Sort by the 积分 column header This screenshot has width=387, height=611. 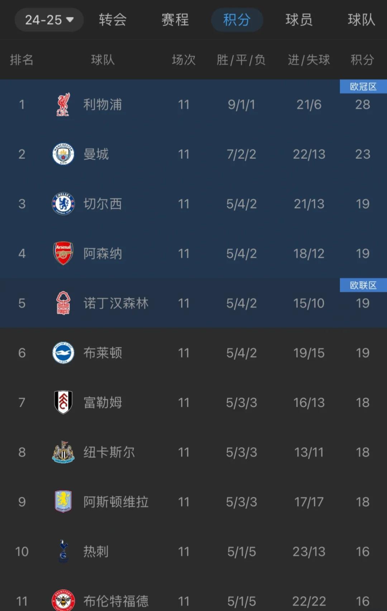click(x=362, y=60)
